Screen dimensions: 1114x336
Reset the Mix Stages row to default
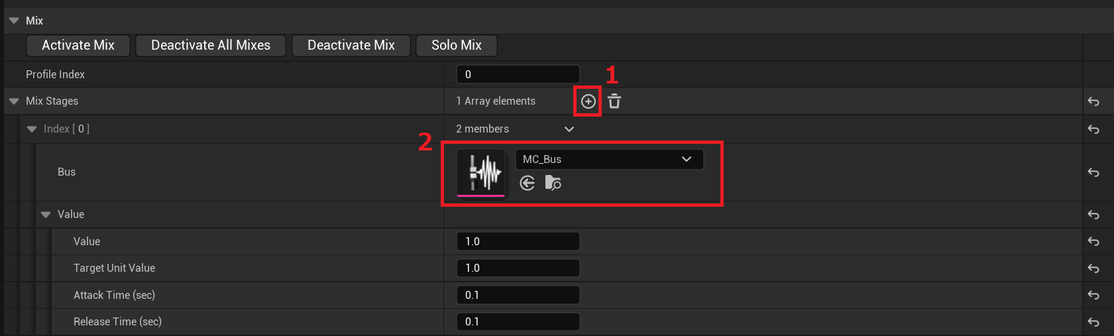[x=1093, y=101]
